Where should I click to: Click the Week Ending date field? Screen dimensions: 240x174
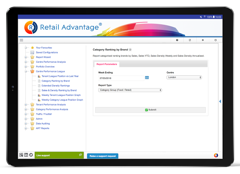tap(121, 78)
